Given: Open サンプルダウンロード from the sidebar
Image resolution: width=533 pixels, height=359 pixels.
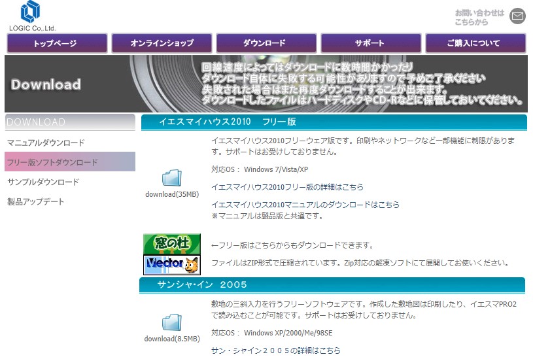Looking at the screenshot, I should [x=43, y=182].
